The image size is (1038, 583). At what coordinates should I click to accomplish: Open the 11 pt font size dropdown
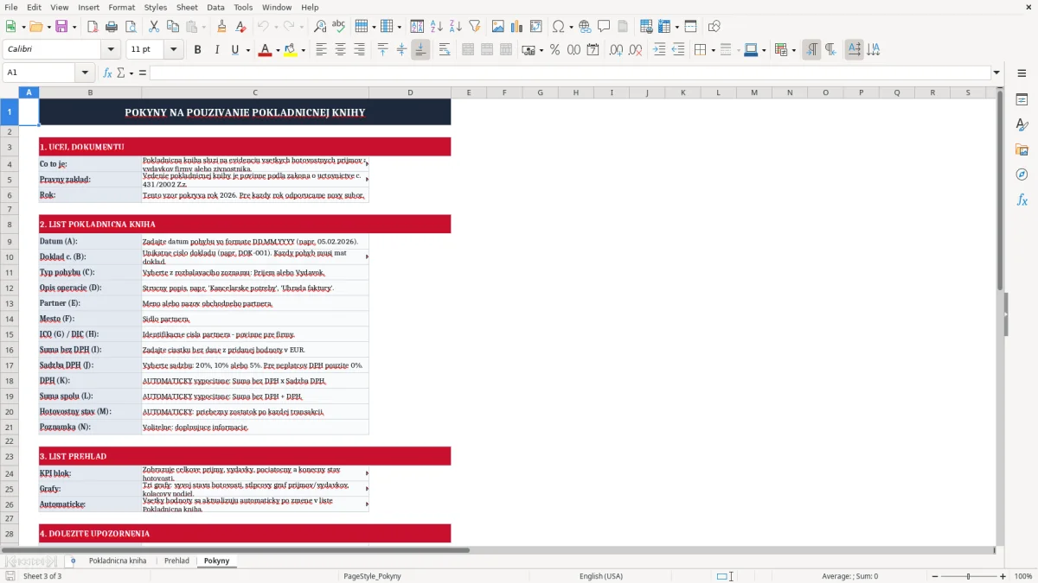[174, 50]
